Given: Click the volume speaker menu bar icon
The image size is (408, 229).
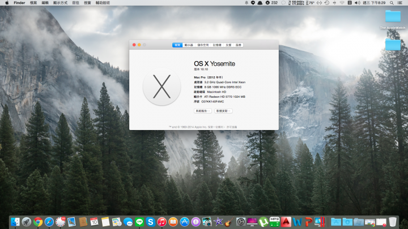Looking at the screenshot, I should [358, 3].
